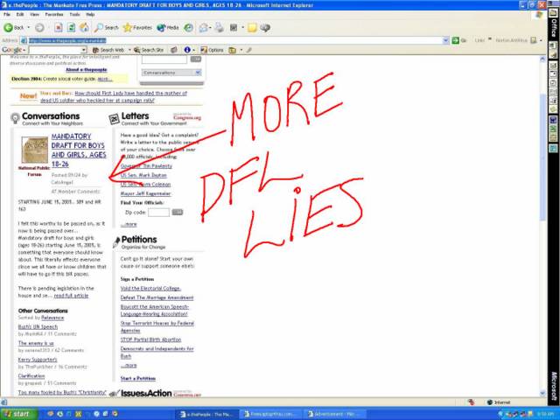Open the Favorites star button
The height and width of the screenshot is (420, 560).
137,27
